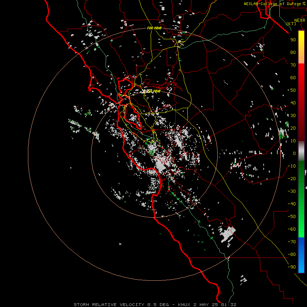Select the dark red section of the color bar
The width and height of the screenshot is (307, 307).
(301, 121)
